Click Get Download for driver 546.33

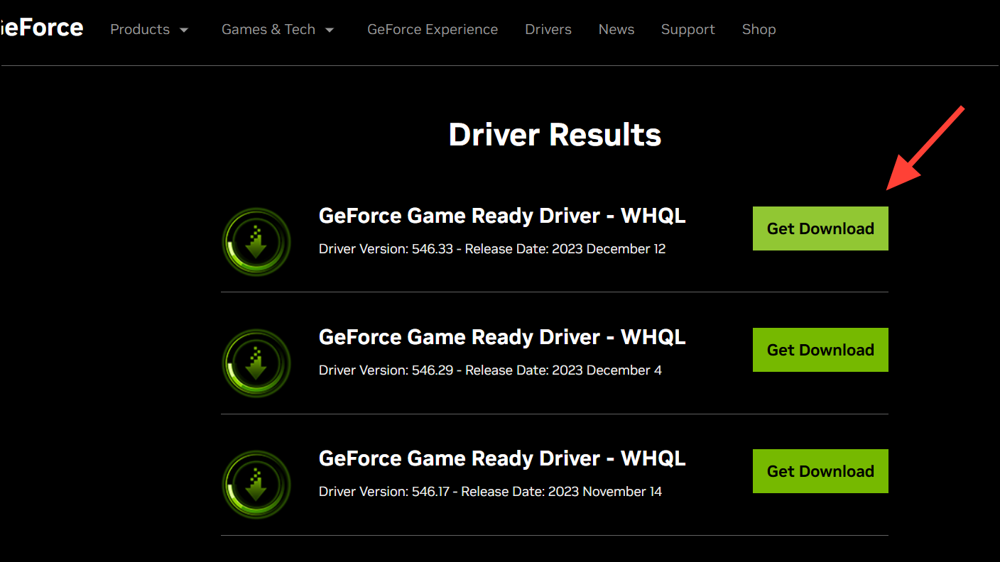point(820,228)
